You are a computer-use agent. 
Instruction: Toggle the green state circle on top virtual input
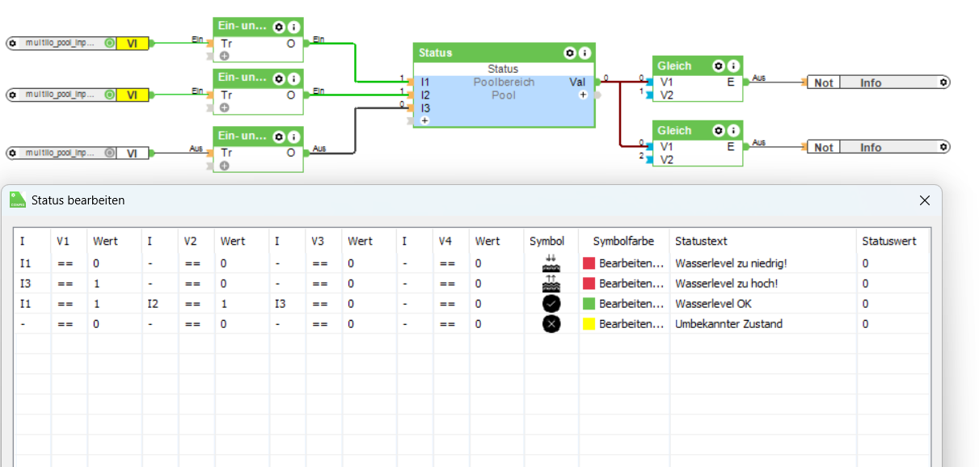tap(110, 43)
